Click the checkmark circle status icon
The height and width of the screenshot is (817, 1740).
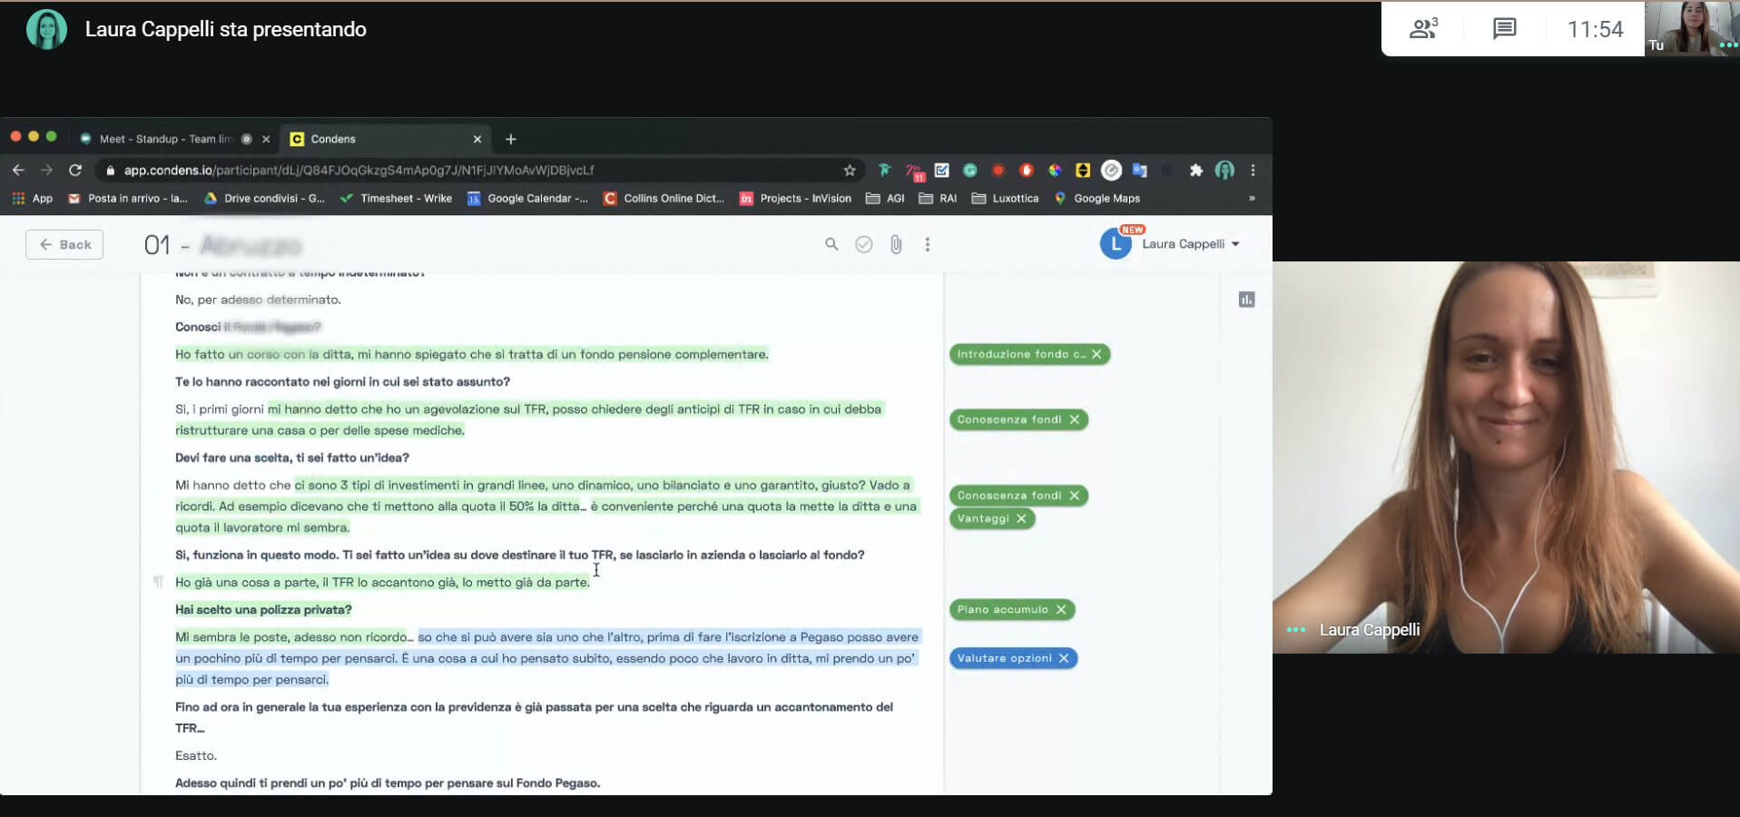(863, 244)
